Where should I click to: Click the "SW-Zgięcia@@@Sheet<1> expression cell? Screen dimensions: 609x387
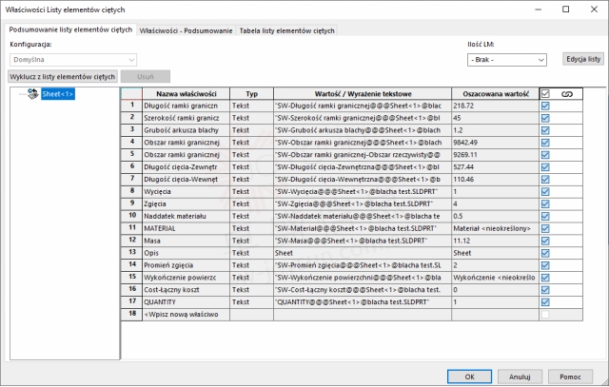[x=363, y=203]
